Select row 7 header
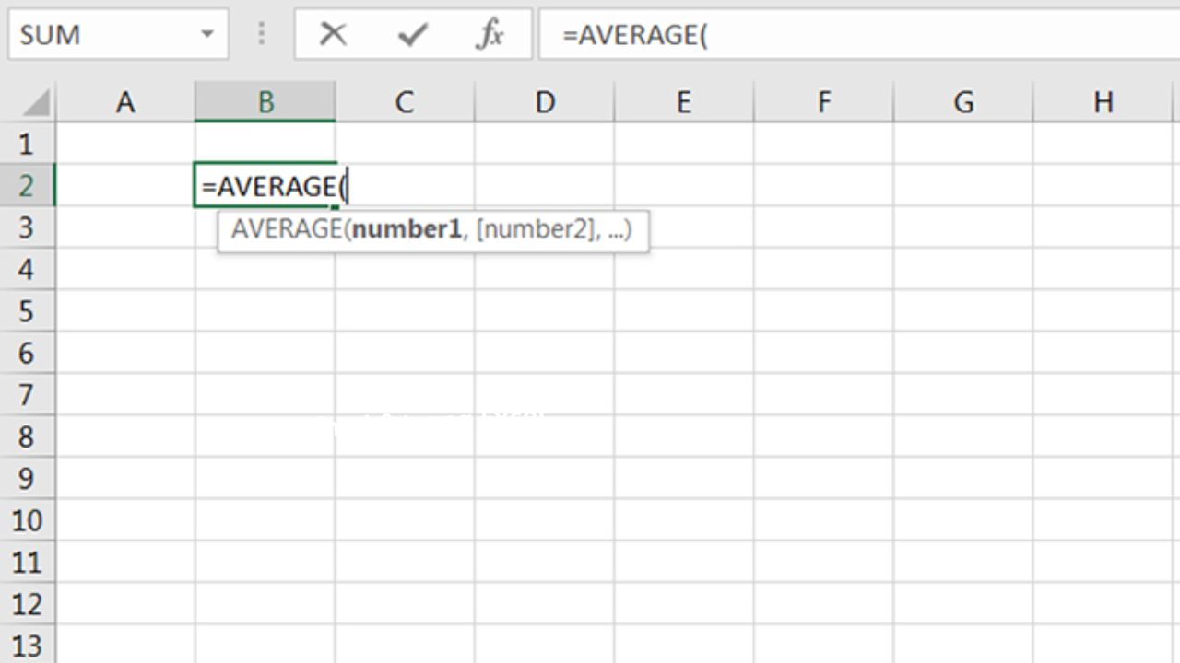The image size is (1180, 663). (27, 395)
